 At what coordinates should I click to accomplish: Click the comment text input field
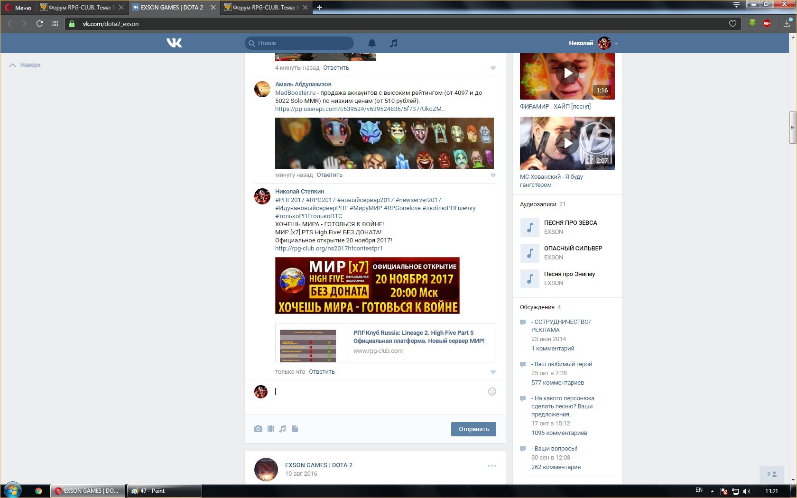point(380,392)
